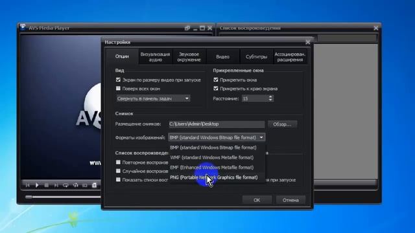Toggle 'Экран по размеру видео при запуске' checkbox
This screenshot has height=233, width=415.
coord(118,80)
